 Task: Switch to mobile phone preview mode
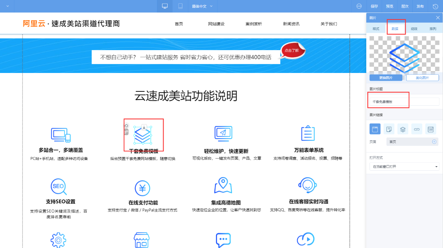(x=180, y=6)
